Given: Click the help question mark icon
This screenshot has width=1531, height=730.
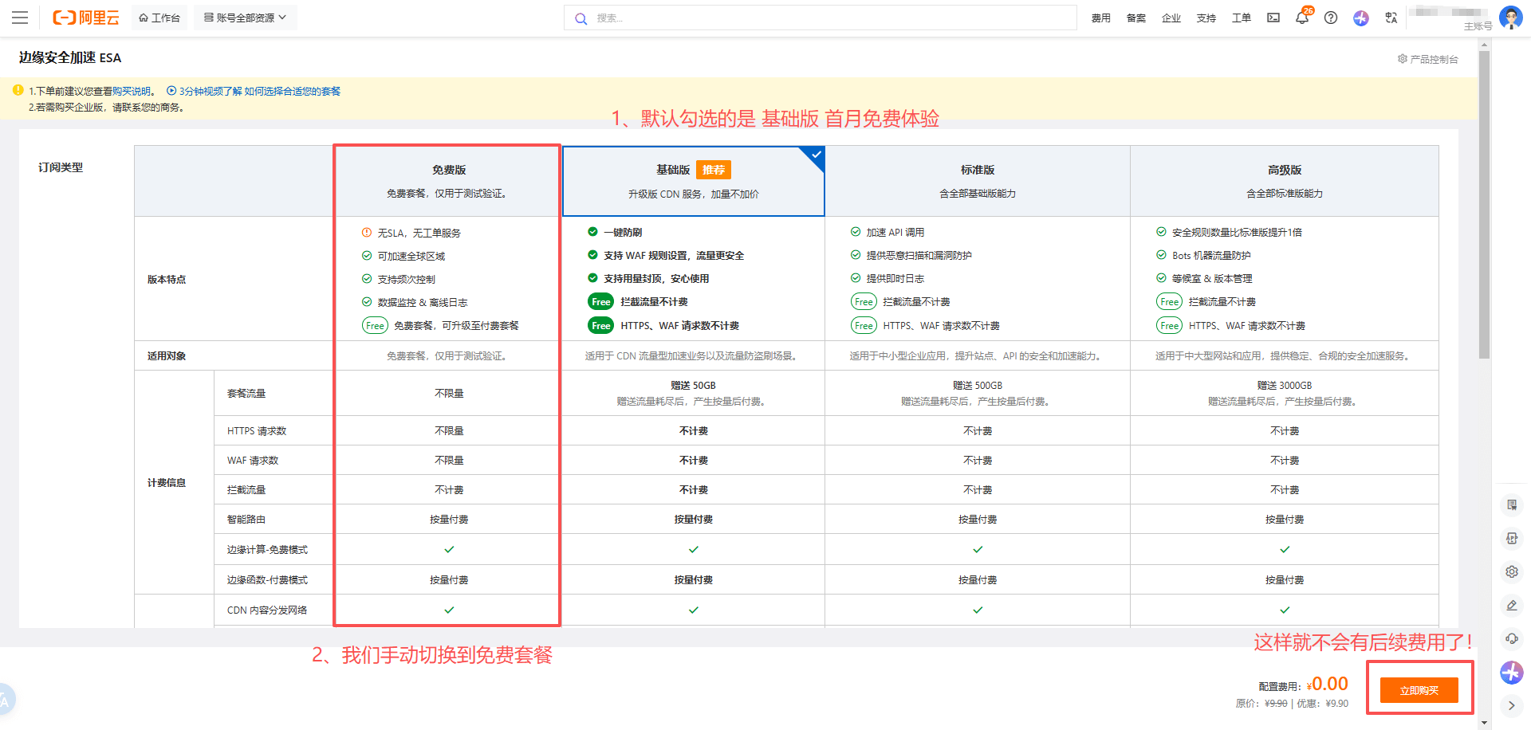Looking at the screenshot, I should pyautogui.click(x=1331, y=18).
